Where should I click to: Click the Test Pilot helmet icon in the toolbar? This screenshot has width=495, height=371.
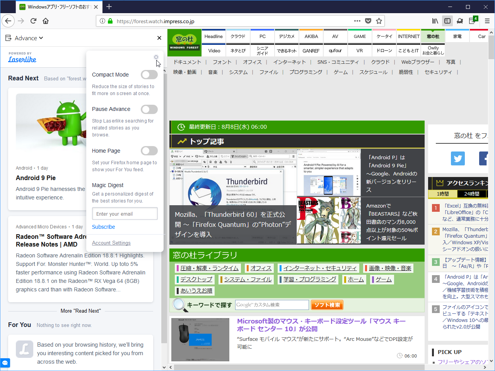point(460,21)
